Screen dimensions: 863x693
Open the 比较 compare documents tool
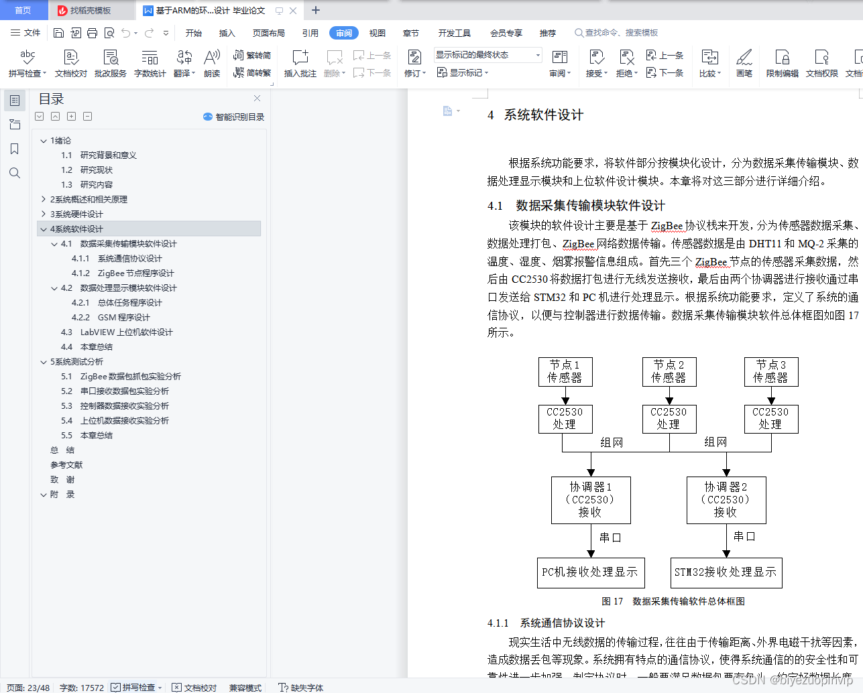point(710,64)
